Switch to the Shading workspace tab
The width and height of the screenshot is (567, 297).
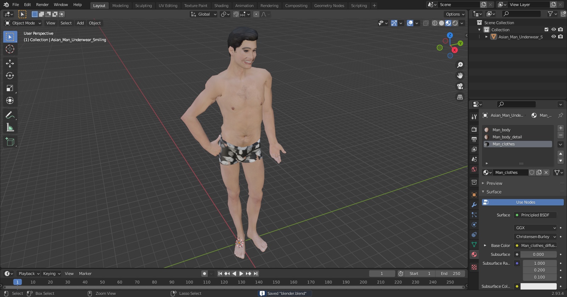point(221,6)
